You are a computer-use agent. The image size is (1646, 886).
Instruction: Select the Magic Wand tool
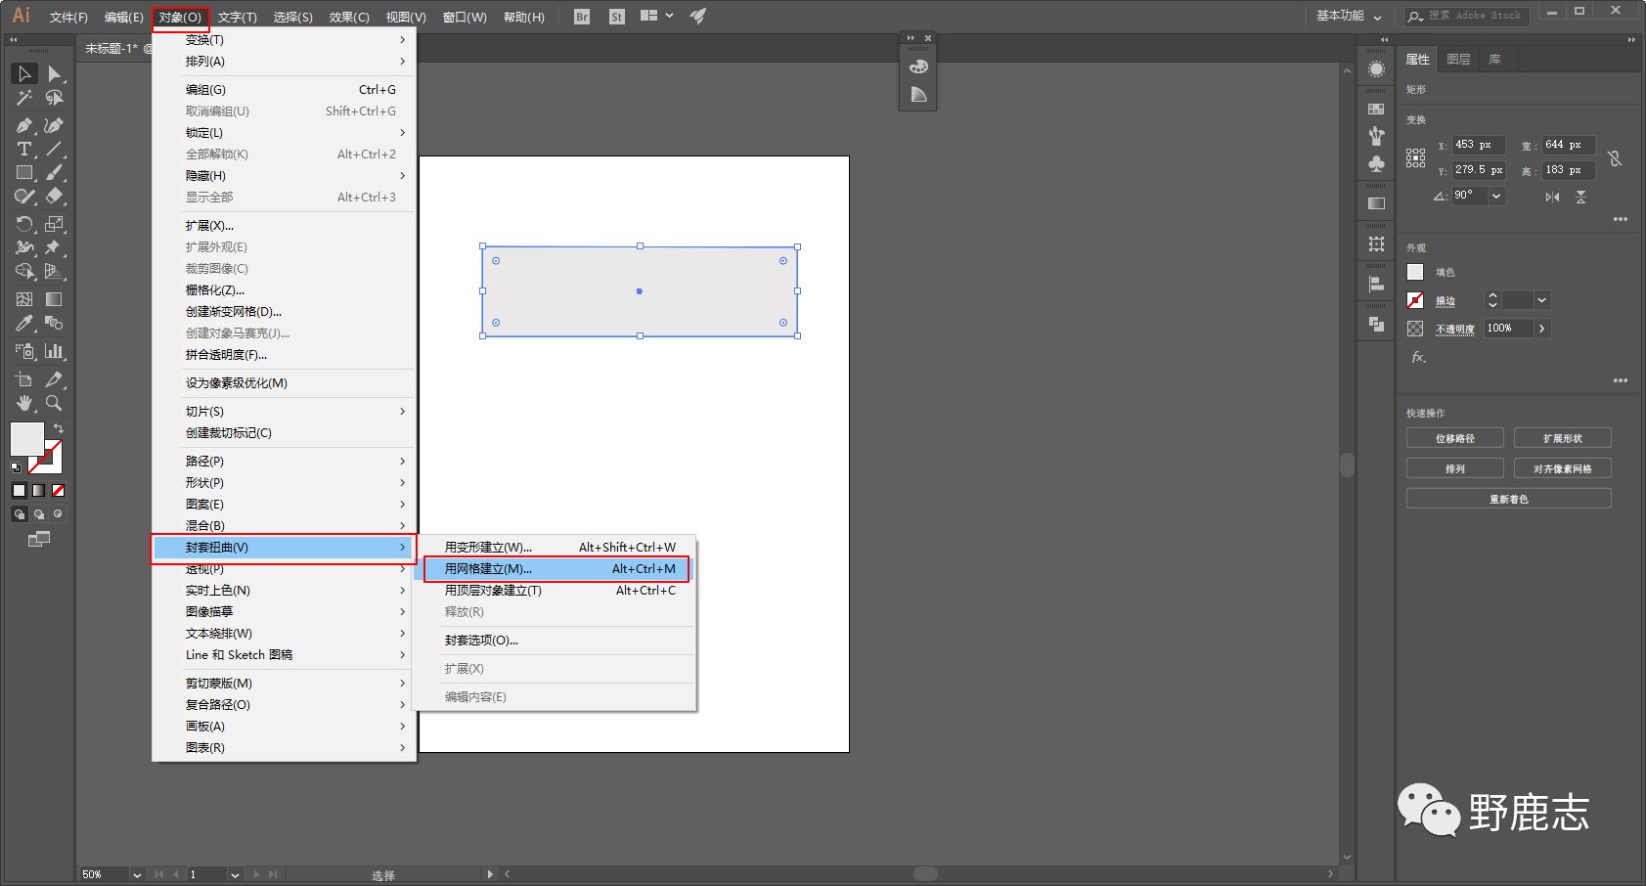tap(24, 98)
